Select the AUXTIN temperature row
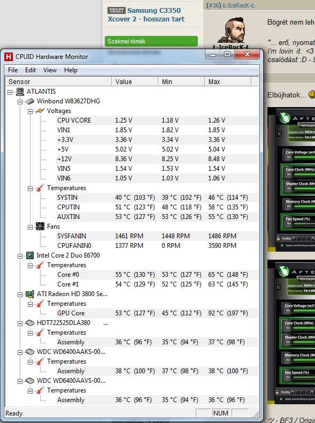This screenshot has width=315, height=423. (157, 217)
